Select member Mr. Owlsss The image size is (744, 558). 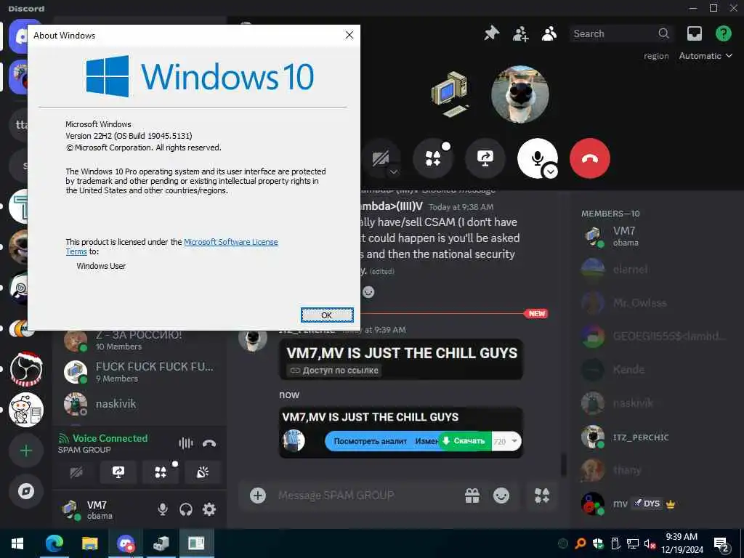click(x=655, y=303)
